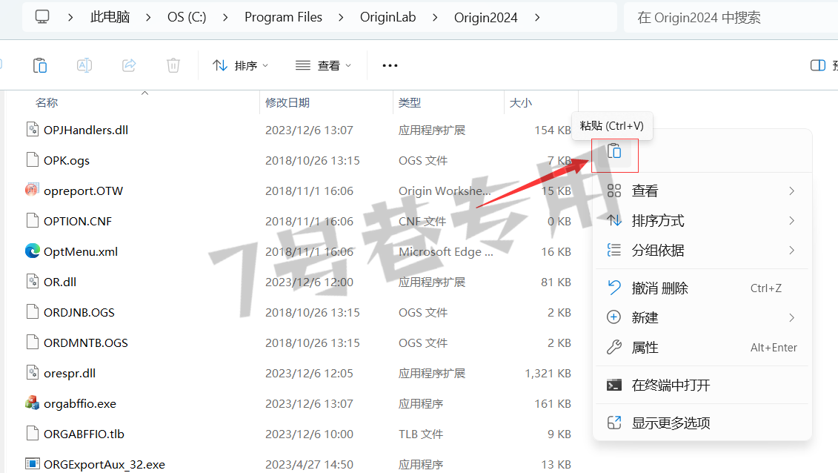Click the toolbar paste icon
The image size is (838, 473).
coord(40,65)
